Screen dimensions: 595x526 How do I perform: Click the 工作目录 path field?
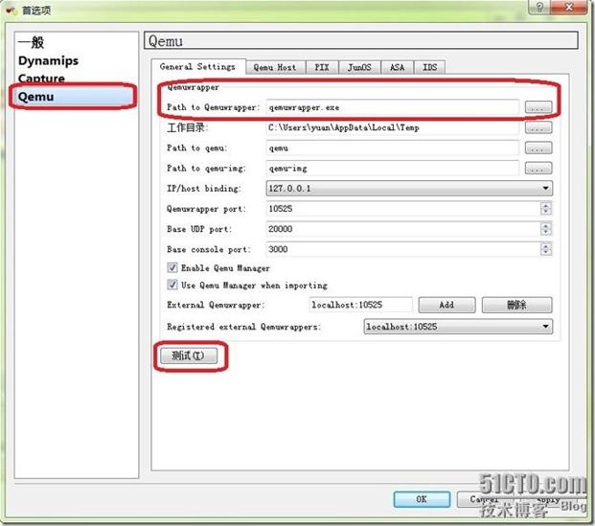coord(393,127)
